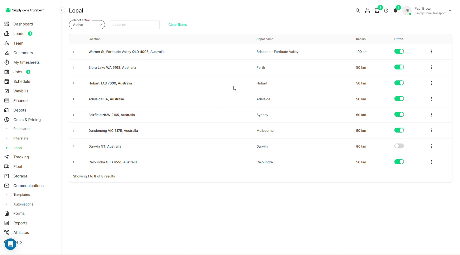
Task: Open the Tracking section in the sidebar
Action: [21, 157]
